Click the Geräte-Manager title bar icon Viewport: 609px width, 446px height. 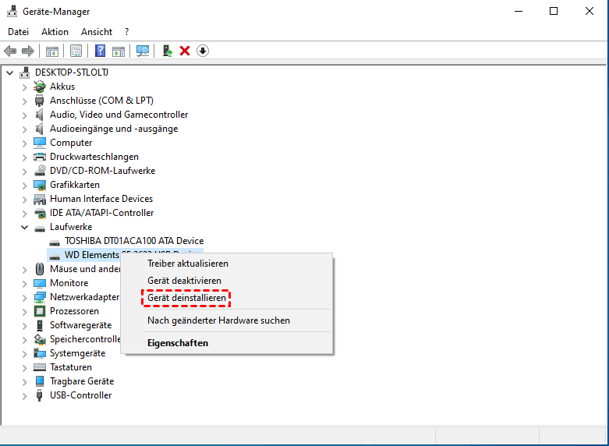[12, 11]
